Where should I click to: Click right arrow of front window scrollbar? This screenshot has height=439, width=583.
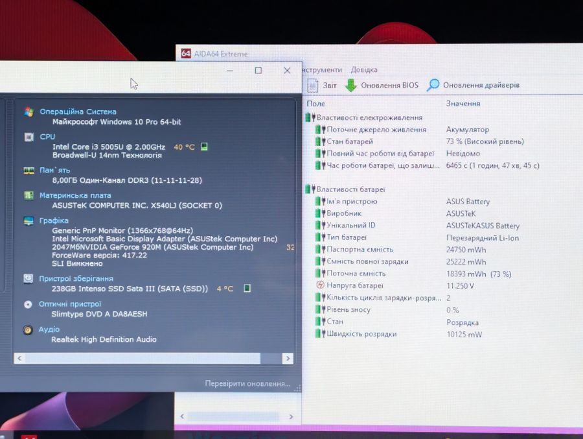pyautogui.click(x=288, y=358)
